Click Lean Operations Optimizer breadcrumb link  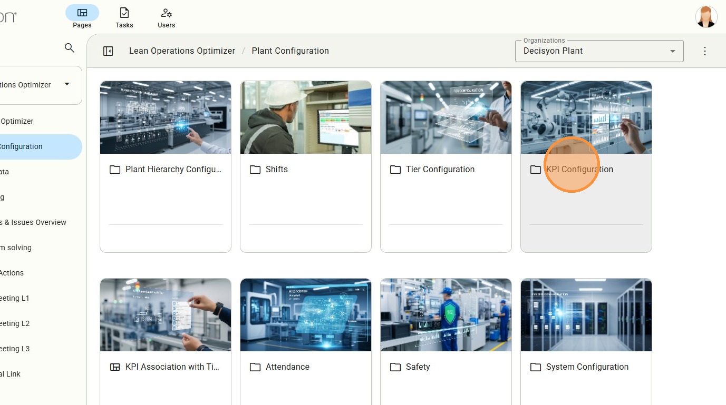point(182,51)
